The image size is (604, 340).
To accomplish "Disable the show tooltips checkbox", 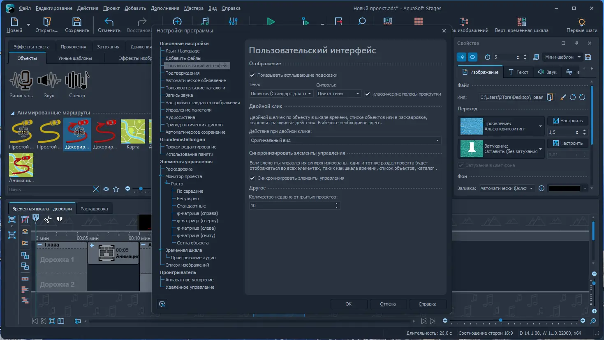I will pyautogui.click(x=252, y=75).
